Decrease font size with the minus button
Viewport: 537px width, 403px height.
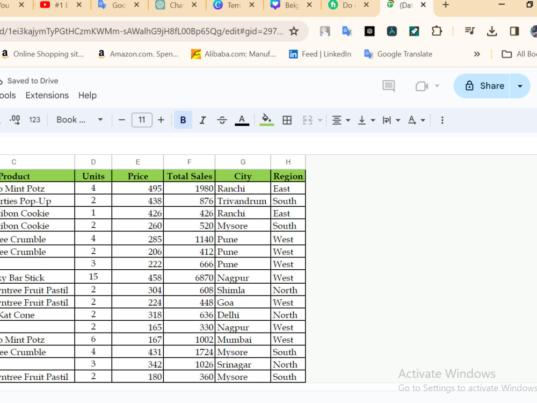(x=121, y=120)
